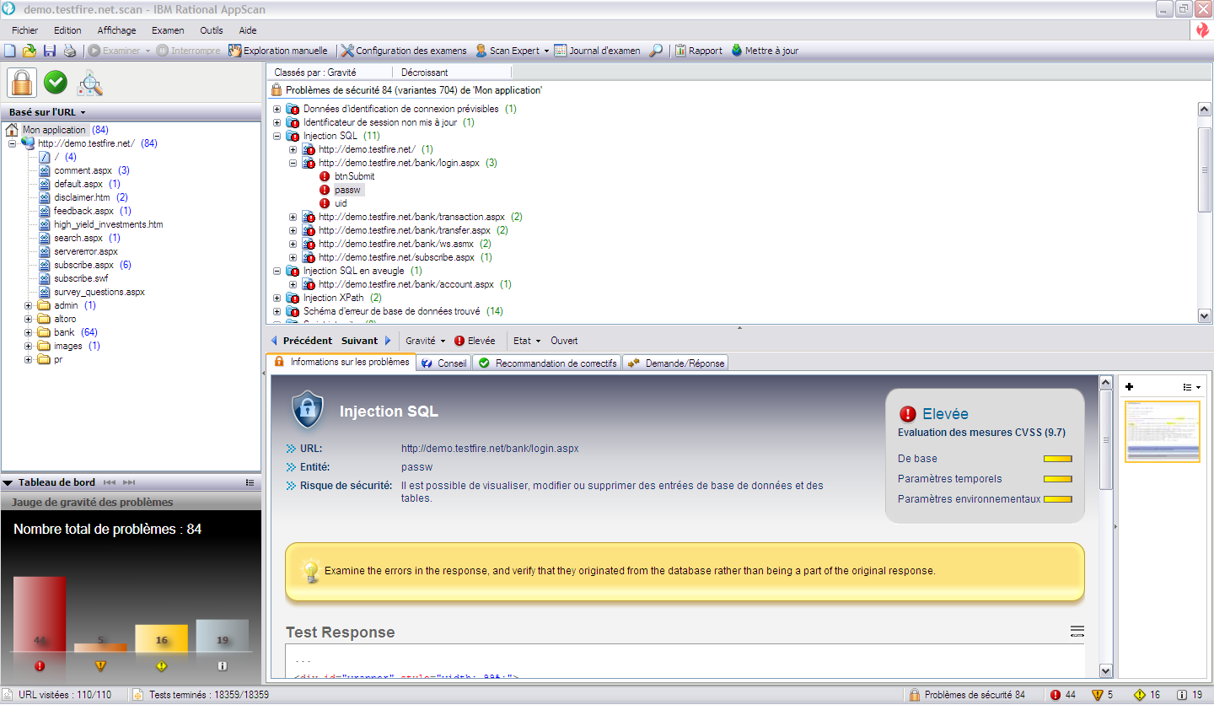Open the Gravité dropdown in issue bar
Viewport: 1214px width, 705px height.
[425, 341]
